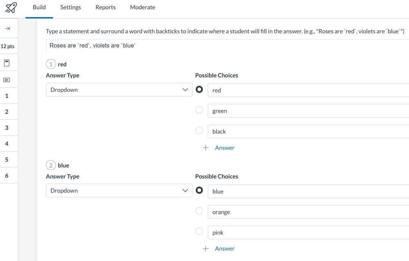Screen dimensions: 409x261
Task: Open the Reports tab
Action: coord(105,7)
